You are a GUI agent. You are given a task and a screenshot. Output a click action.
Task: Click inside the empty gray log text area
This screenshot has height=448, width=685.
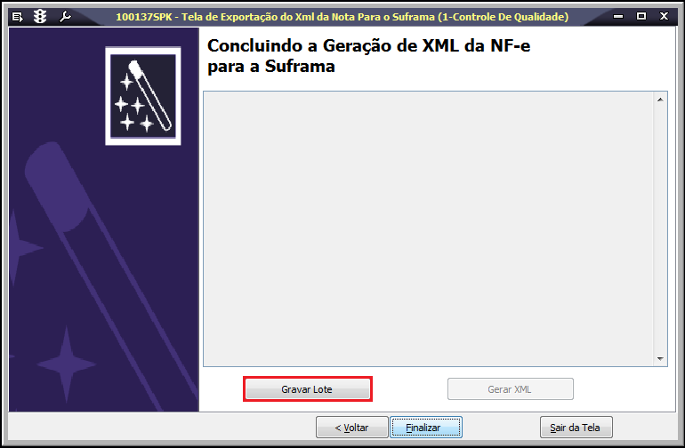click(429, 228)
